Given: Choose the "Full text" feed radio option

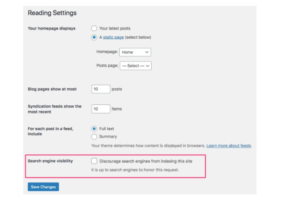Looking at the screenshot, I should coord(94,129).
